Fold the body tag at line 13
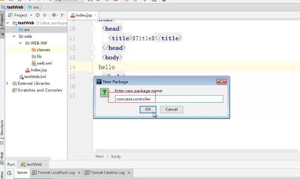Viewport: 300px width, 179px height. (92, 57)
